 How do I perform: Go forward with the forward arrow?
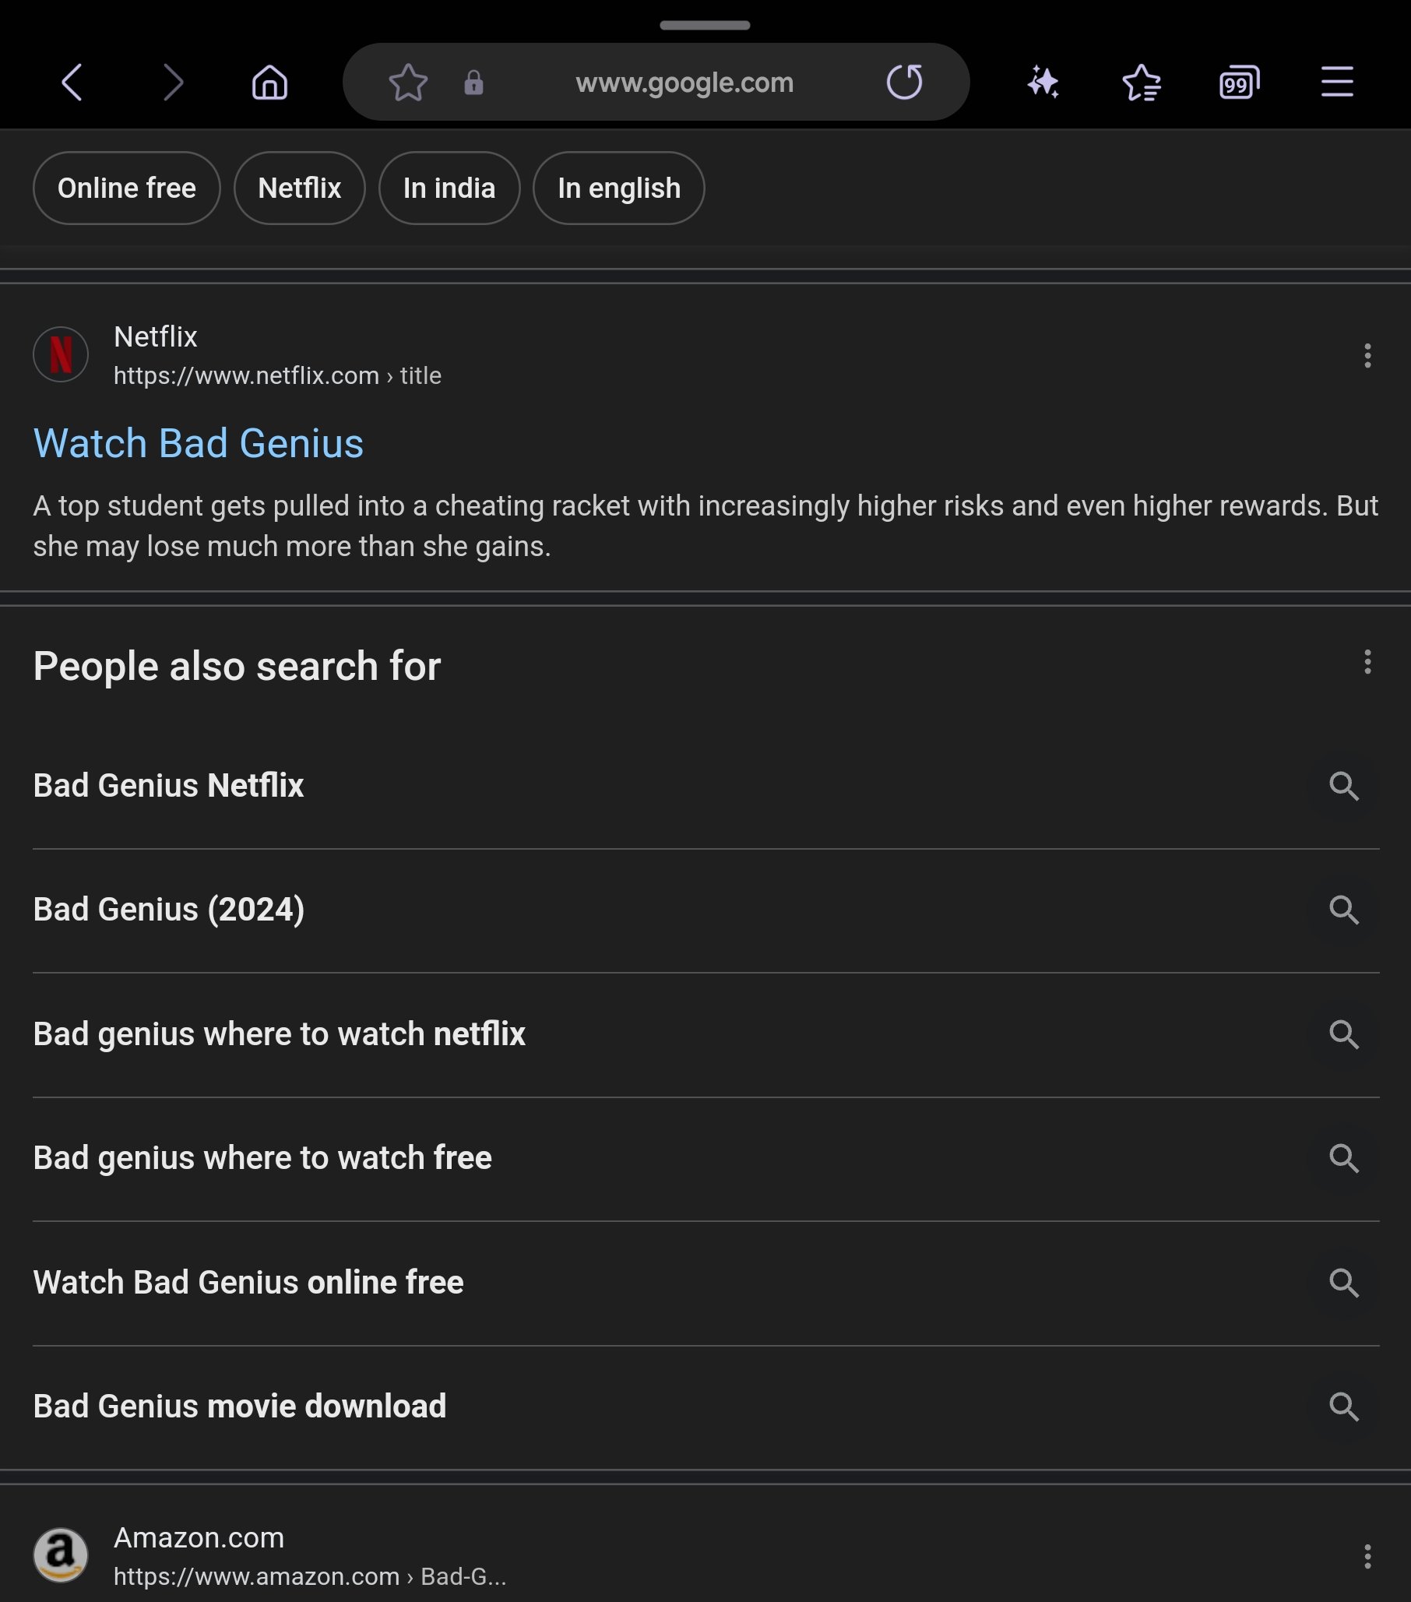[x=172, y=83]
